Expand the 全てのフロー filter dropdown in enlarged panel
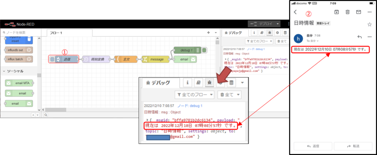Screen dimensions: 377x155 click(x=194, y=95)
